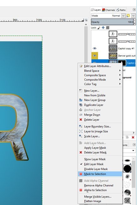The width and height of the screenshot is (137, 205).
Task: Click the delete layer red X button
Action: click(133, 137)
